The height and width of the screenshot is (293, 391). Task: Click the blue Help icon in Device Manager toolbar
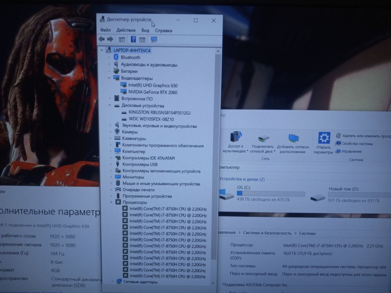(x=133, y=39)
